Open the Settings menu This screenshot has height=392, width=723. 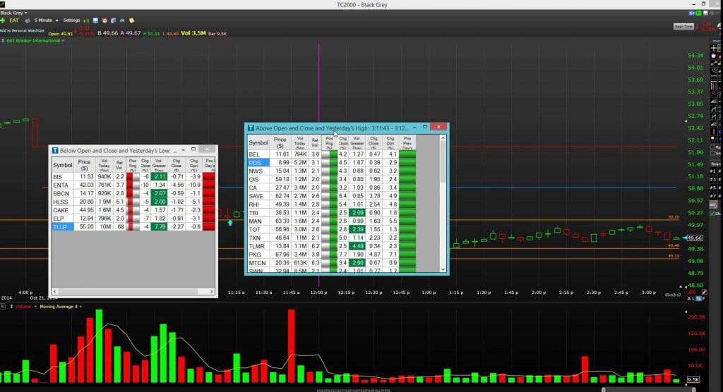tap(71, 20)
